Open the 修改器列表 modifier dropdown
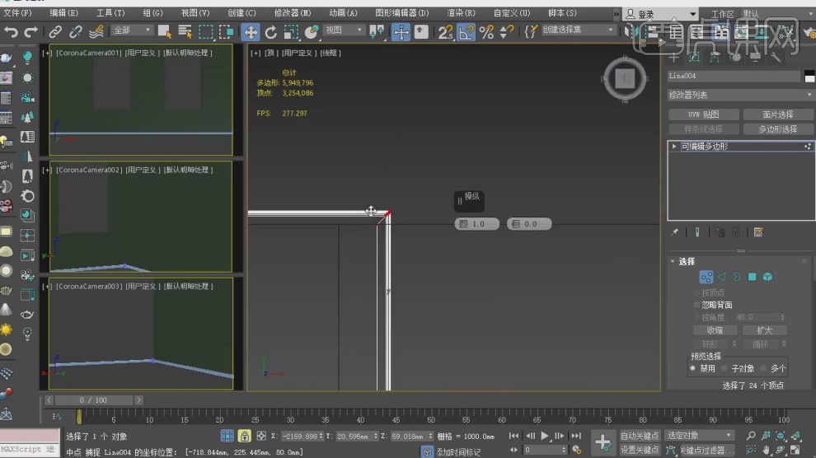 (740, 95)
